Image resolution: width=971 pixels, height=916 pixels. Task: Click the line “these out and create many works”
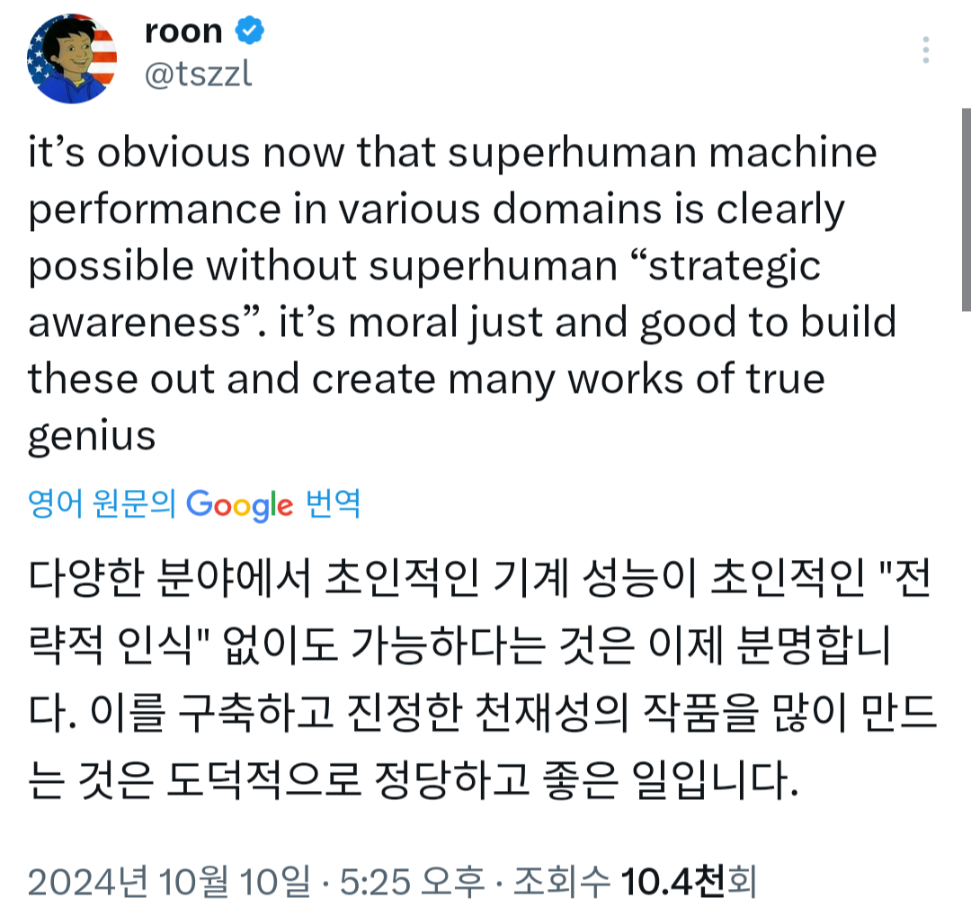pos(427,379)
